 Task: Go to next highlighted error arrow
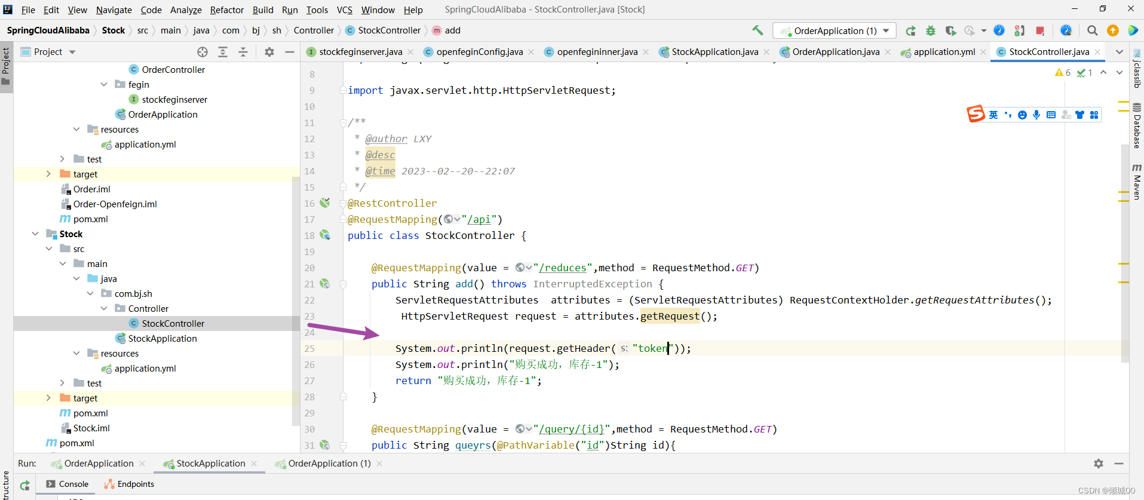[1120, 72]
